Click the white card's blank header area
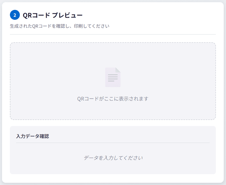This screenshot has height=185, width=226. 159,15
